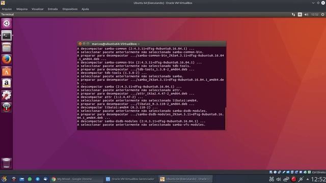
Task: Click the 12:52 clock in Ubuntu top panel
Action: (315, 15)
